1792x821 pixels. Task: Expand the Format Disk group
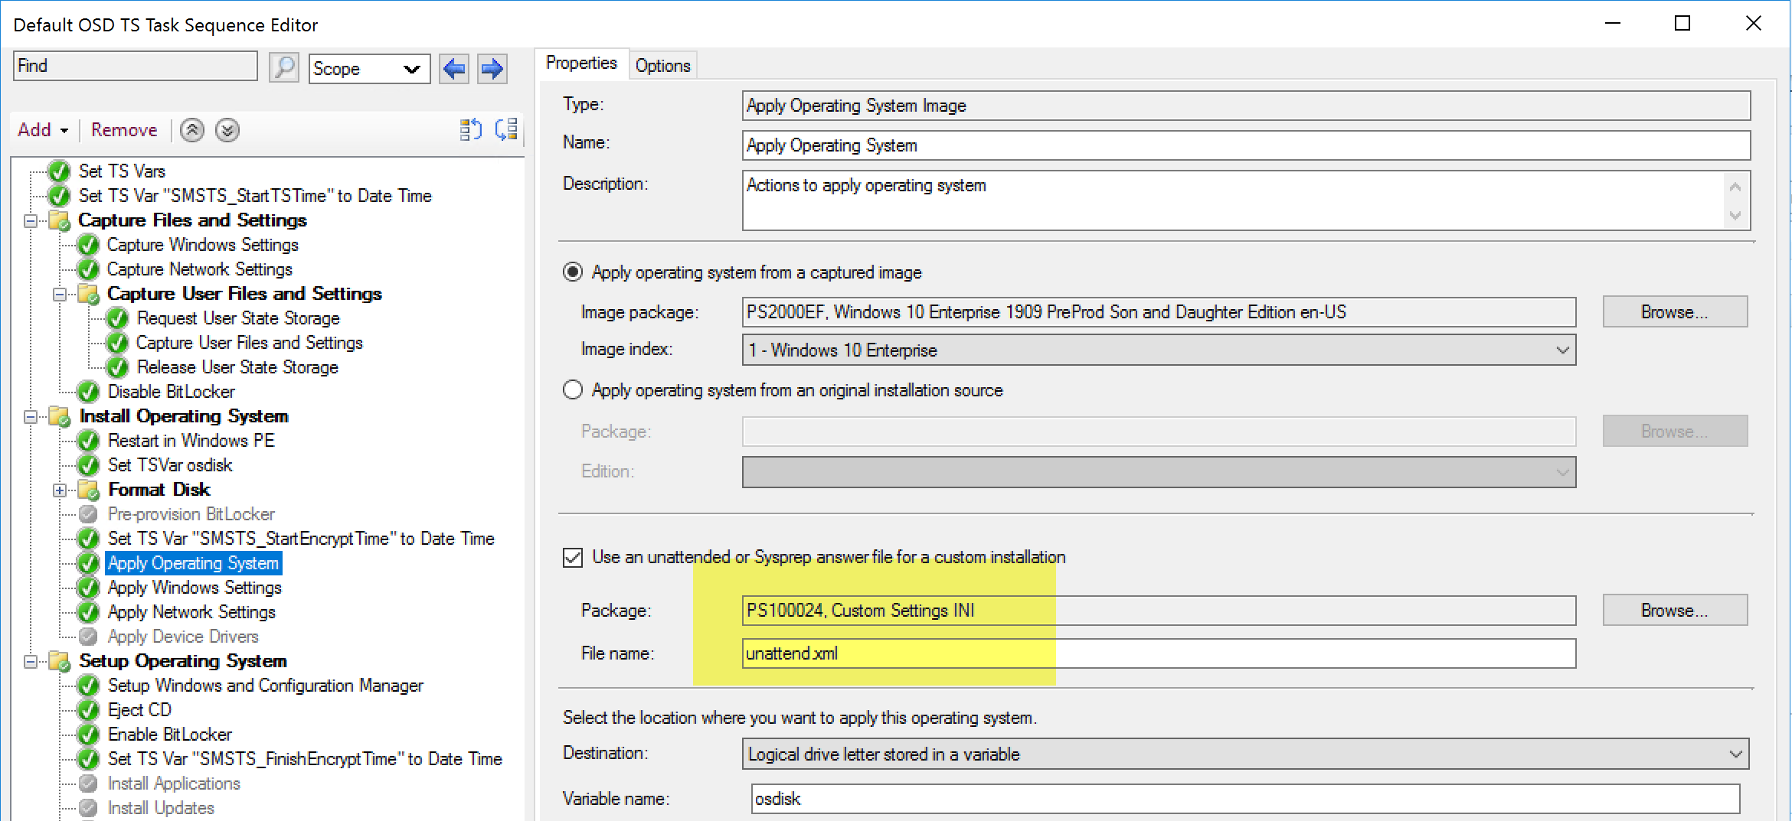[x=60, y=490]
